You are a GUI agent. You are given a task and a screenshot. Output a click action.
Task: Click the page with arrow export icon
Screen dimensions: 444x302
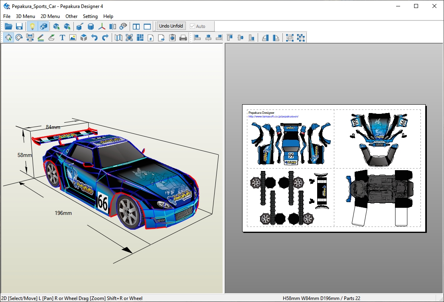point(162,38)
